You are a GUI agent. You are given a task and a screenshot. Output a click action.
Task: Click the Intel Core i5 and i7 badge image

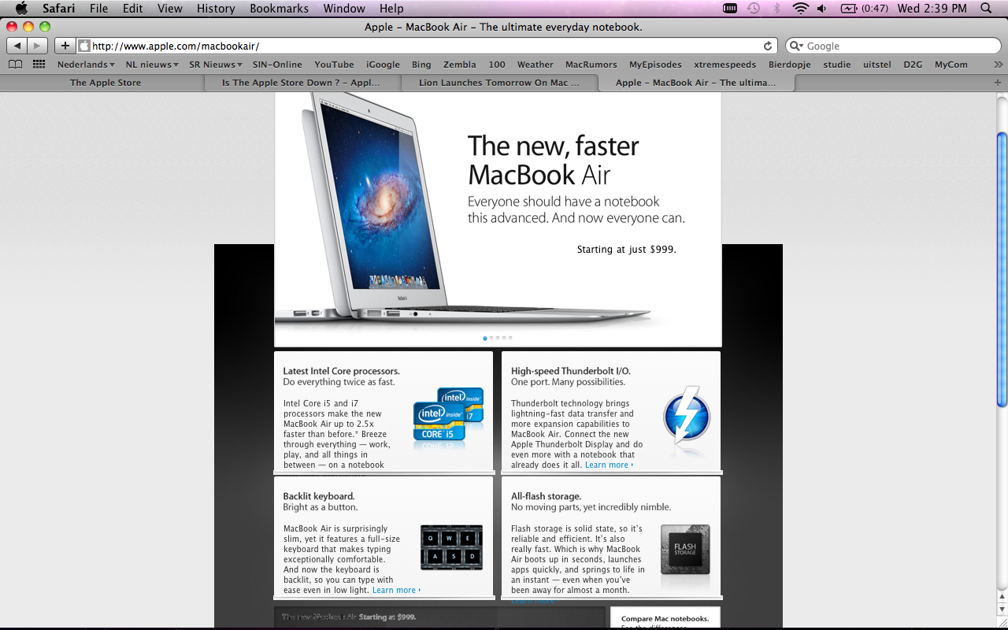click(x=448, y=414)
